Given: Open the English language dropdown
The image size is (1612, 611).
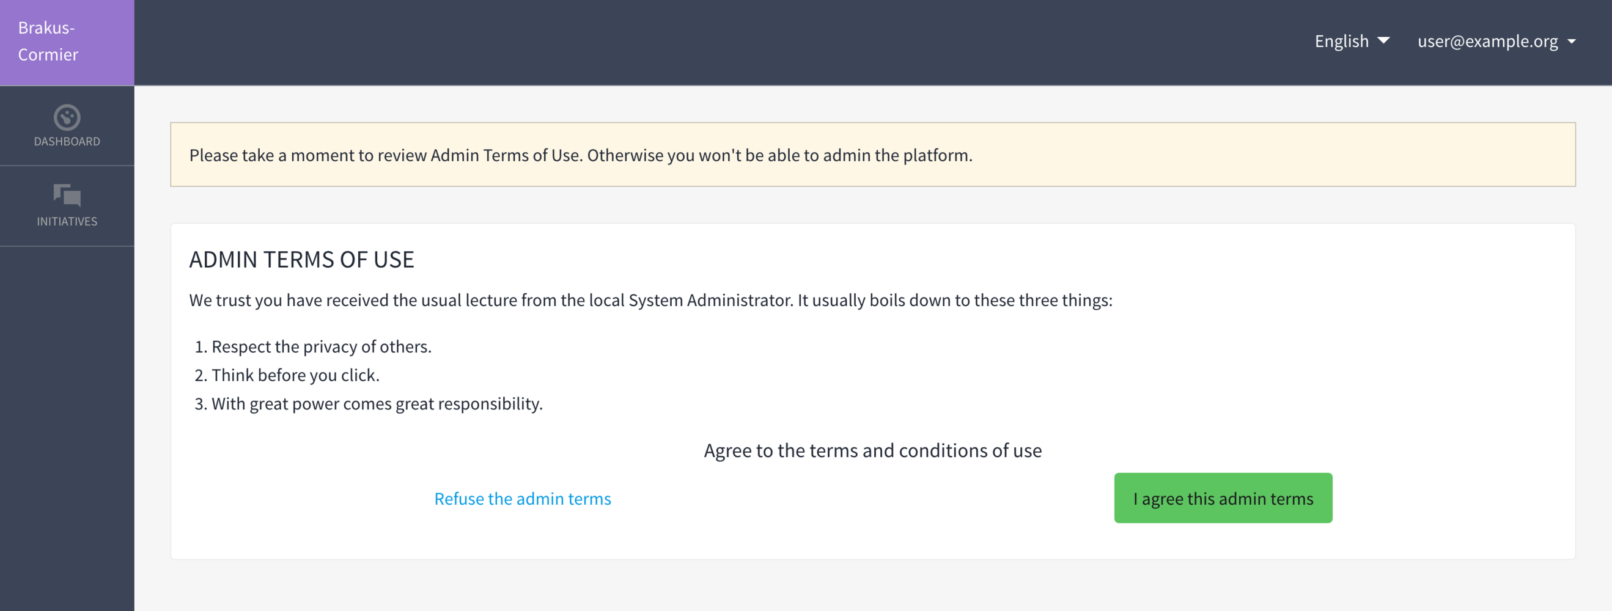Looking at the screenshot, I should click(x=1341, y=42).
